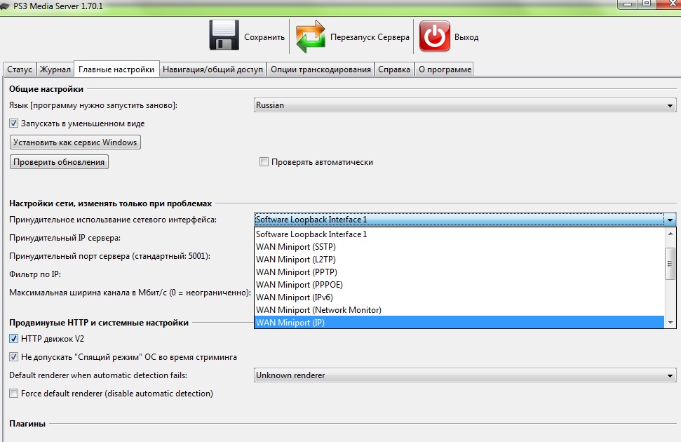Screen dimensions: 681x442
Task: Click the dropdown list scroll up arrow
Action: click(x=670, y=234)
